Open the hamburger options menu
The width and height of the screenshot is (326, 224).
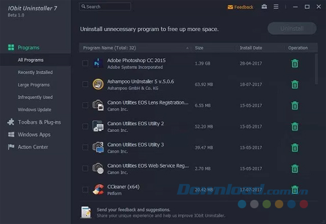pos(276,7)
